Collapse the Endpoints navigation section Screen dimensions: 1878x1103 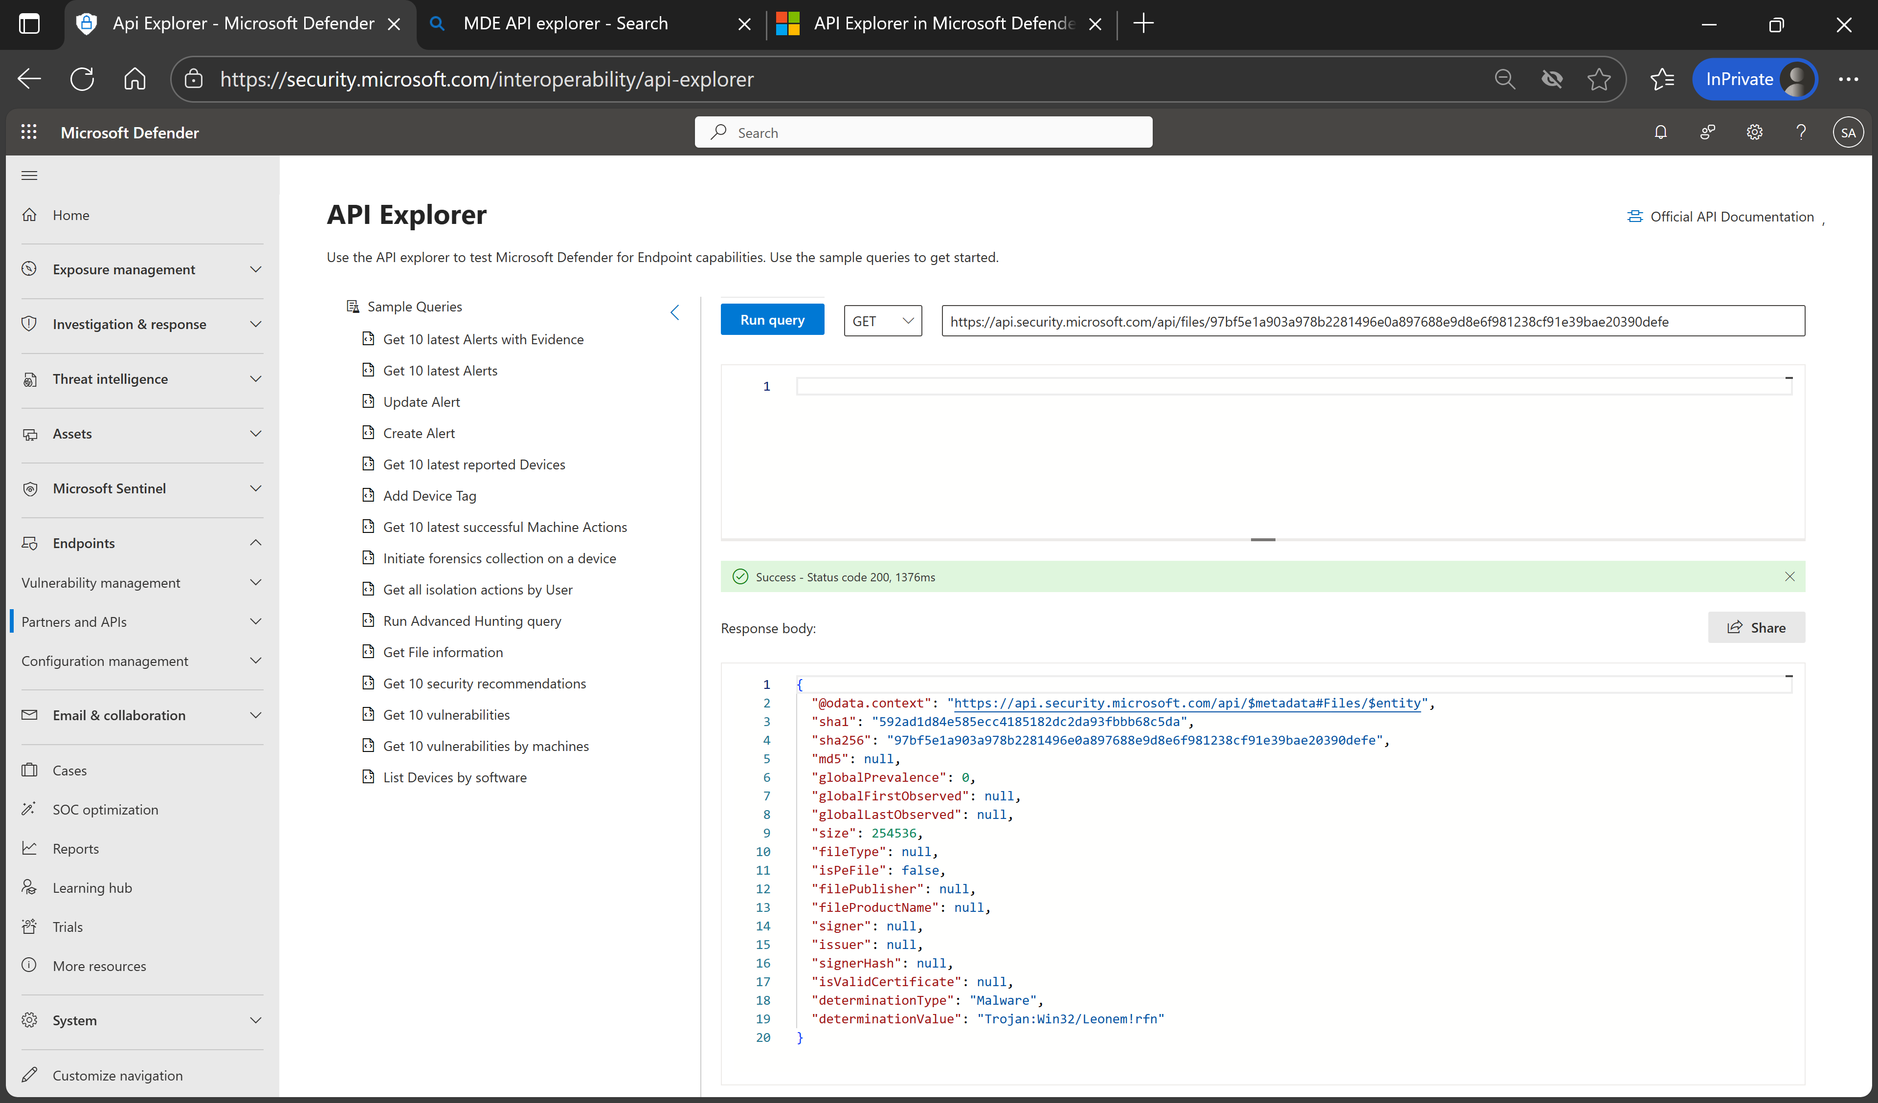click(x=256, y=543)
